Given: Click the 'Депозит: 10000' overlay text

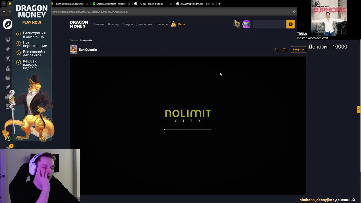Looking at the screenshot, I should tap(328, 47).
